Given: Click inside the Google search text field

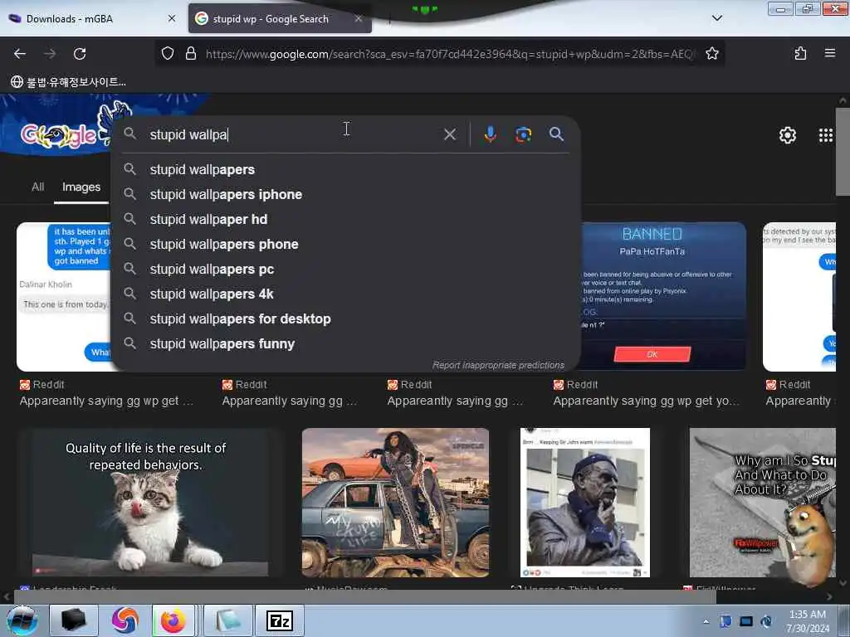Looking at the screenshot, I should click(293, 134).
